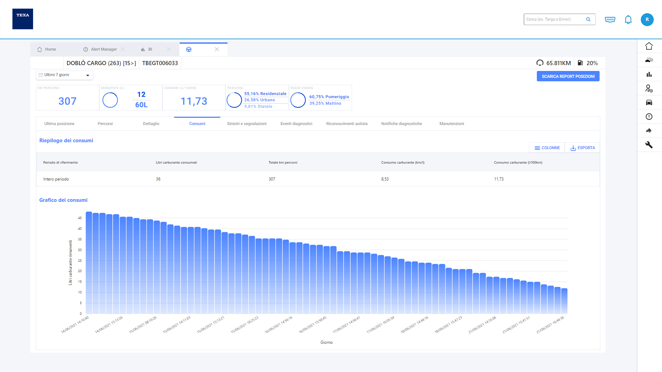Open the sidebar fleet truck icon

(x=649, y=60)
